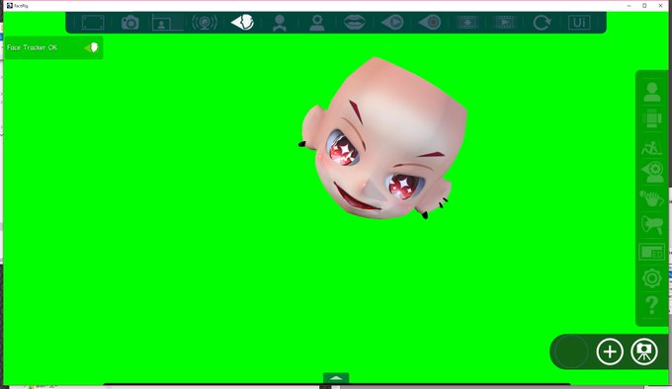Image resolution: width=672 pixels, height=389 pixels.
Task: Open the megaphone audio sidebar icon
Action: point(652,225)
